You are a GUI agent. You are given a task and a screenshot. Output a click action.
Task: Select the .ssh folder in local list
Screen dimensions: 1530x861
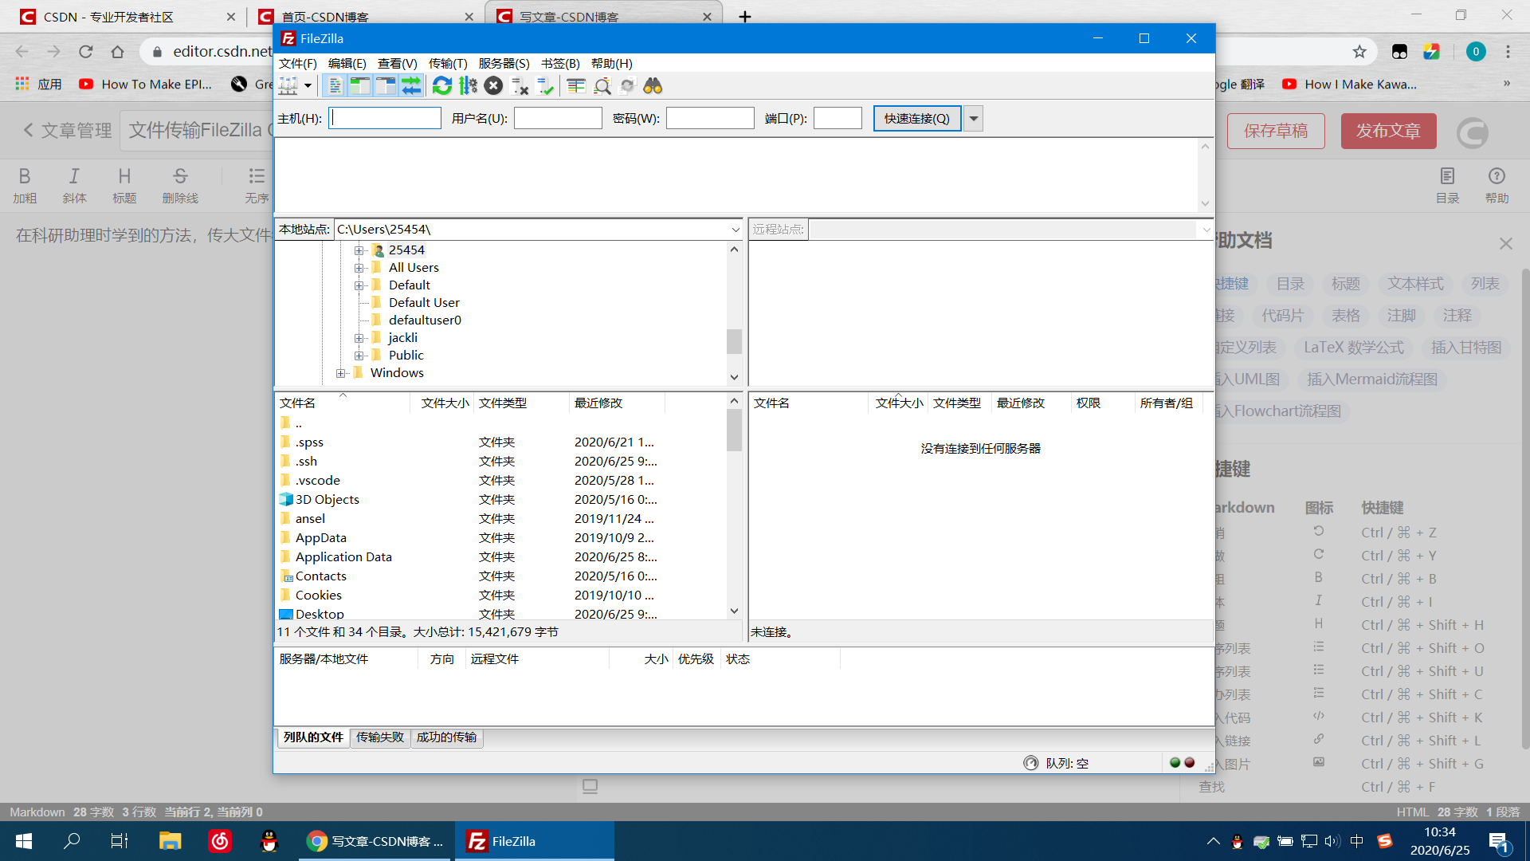[x=502, y=462]
